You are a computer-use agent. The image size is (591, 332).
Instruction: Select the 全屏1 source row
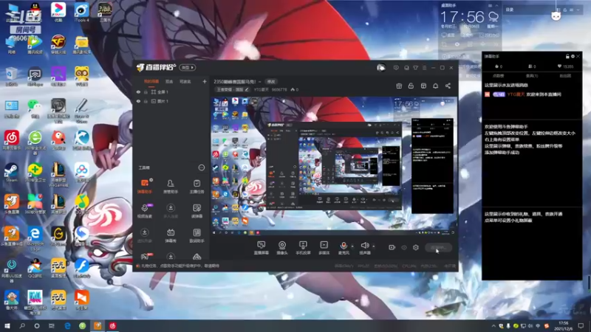point(171,91)
